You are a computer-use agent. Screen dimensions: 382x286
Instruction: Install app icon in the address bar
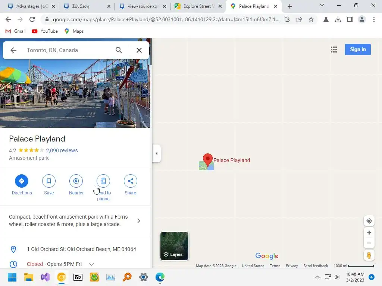pos(287,19)
